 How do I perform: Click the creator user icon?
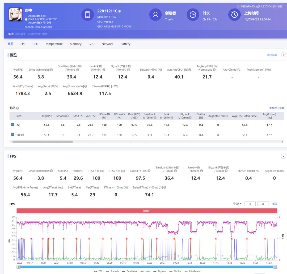155,15
